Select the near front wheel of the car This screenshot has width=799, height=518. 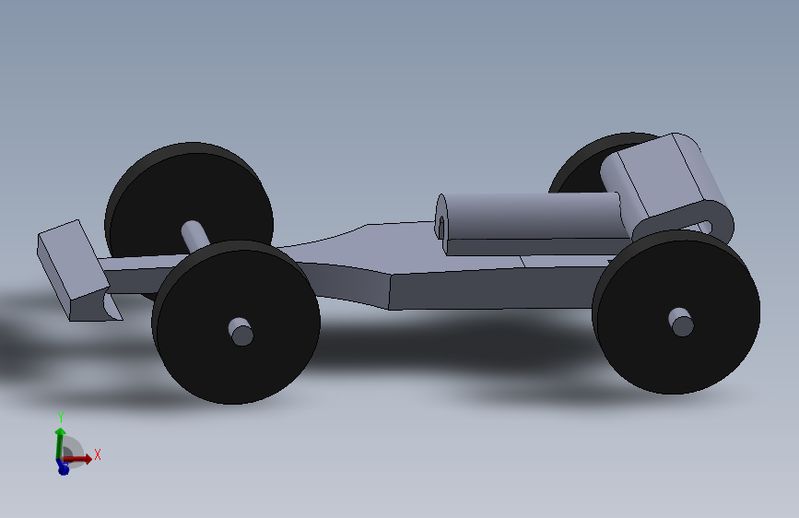(x=236, y=323)
